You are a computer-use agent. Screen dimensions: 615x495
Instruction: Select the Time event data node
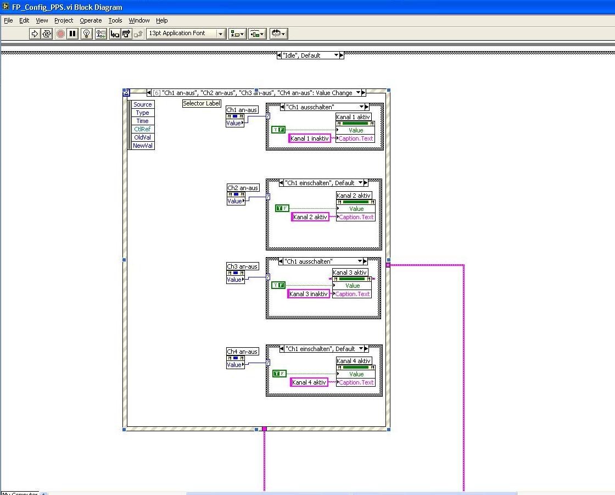142,121
